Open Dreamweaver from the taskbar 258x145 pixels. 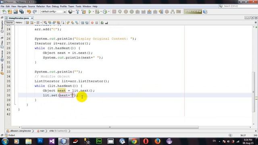pyautogui.click(x=99, y=141)
